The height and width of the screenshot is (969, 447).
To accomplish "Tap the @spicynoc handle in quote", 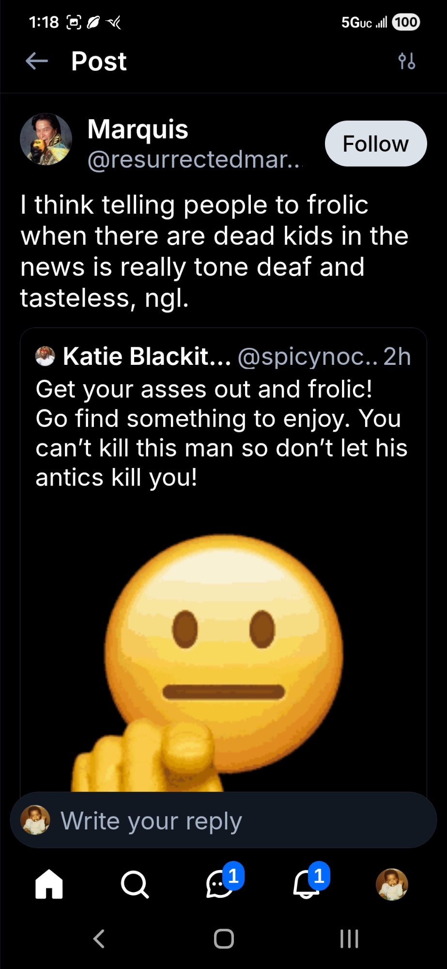I will pyautogui.click(x=308, y=357).
